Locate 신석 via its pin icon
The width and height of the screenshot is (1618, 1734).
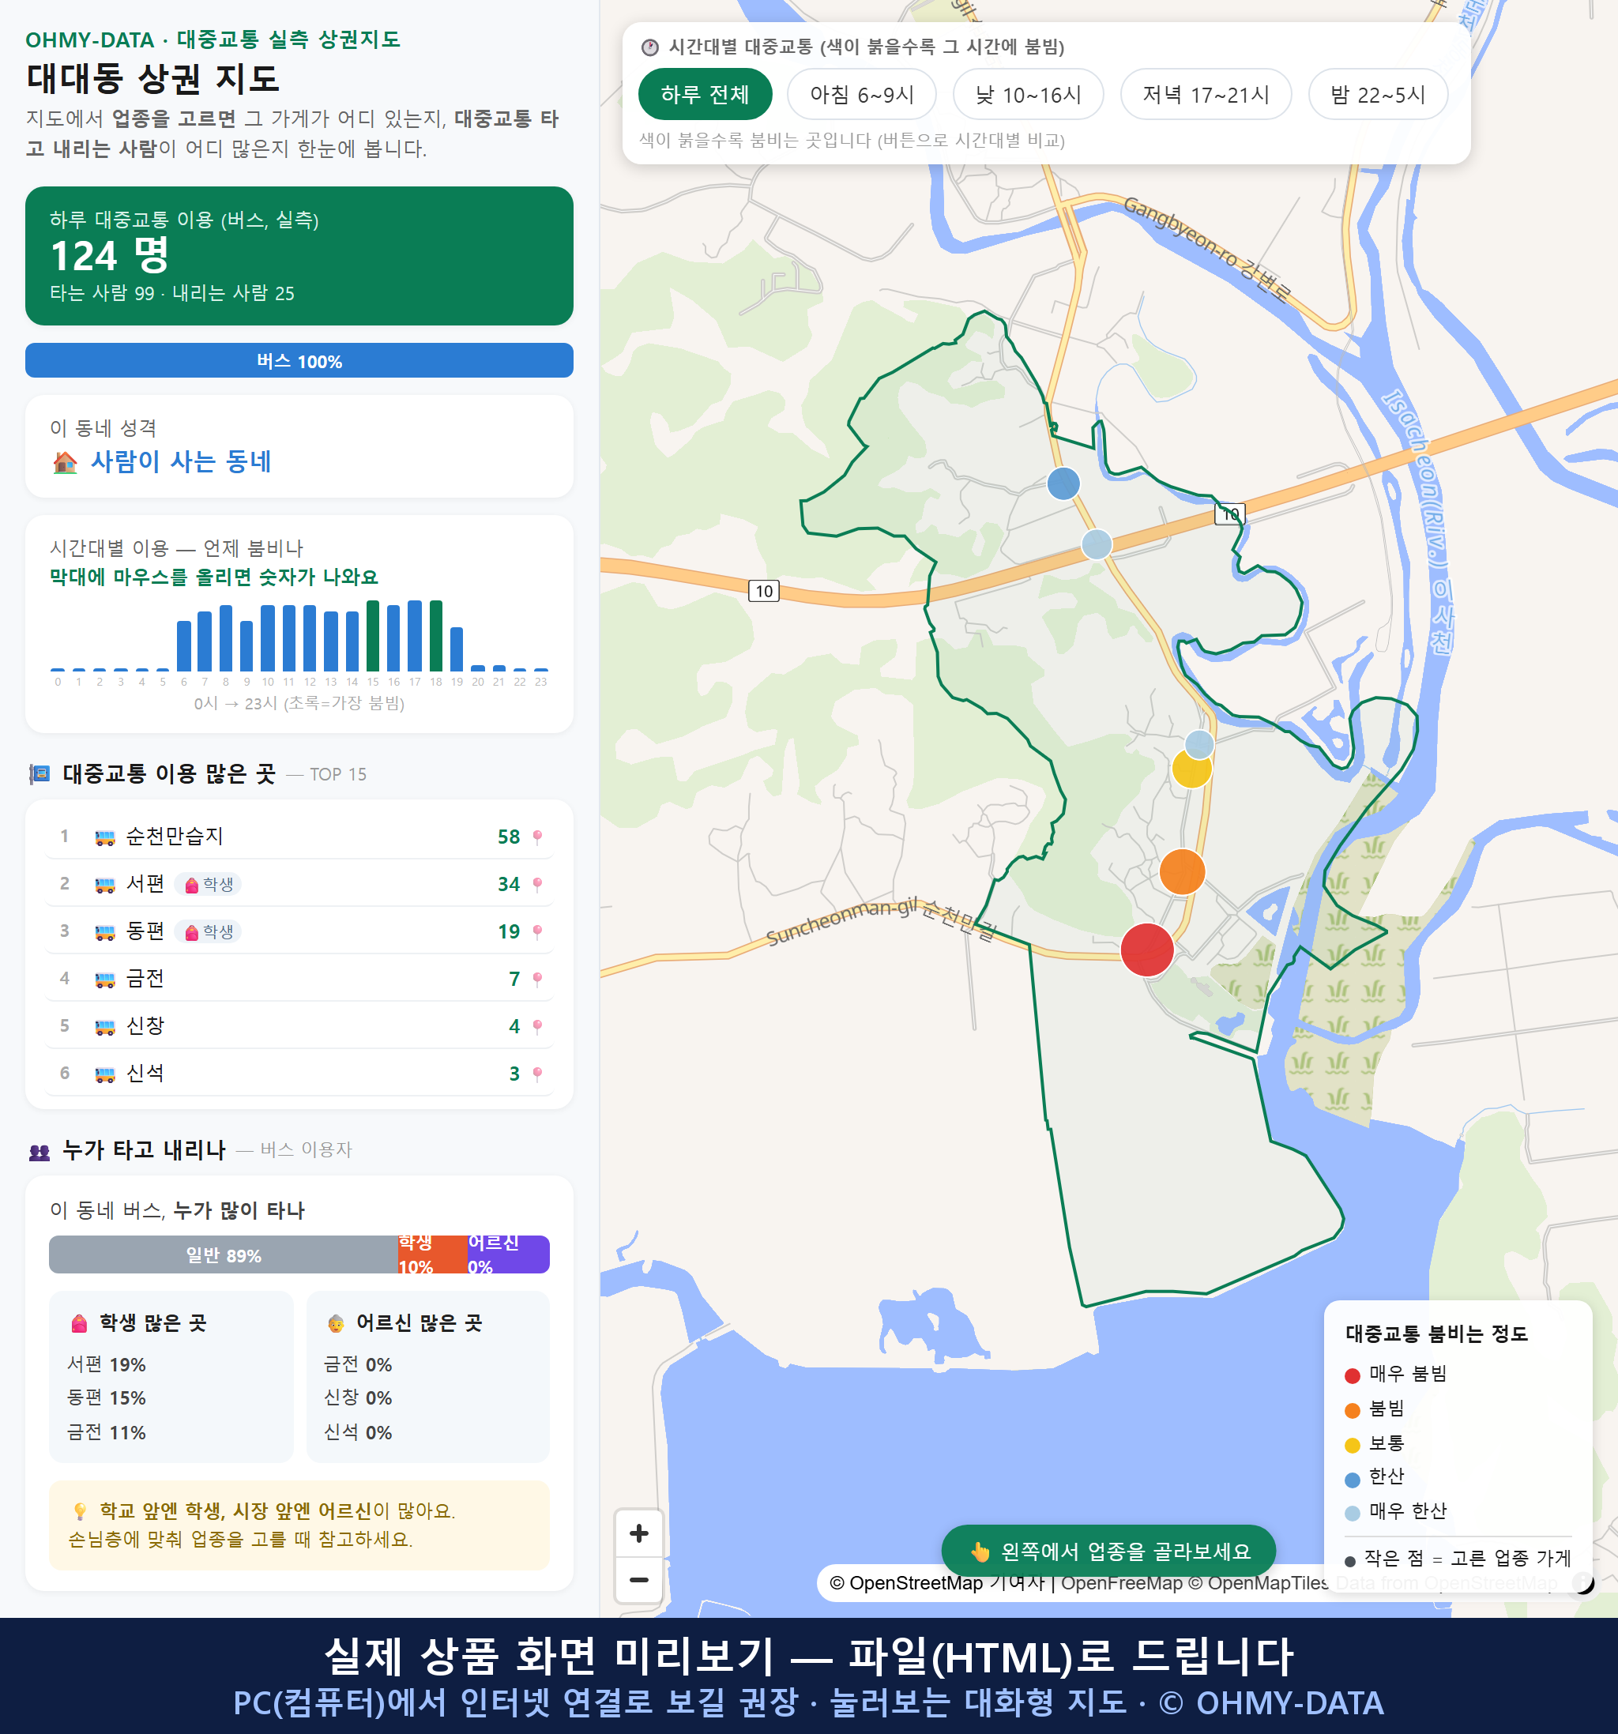[x=537, y=1074]
